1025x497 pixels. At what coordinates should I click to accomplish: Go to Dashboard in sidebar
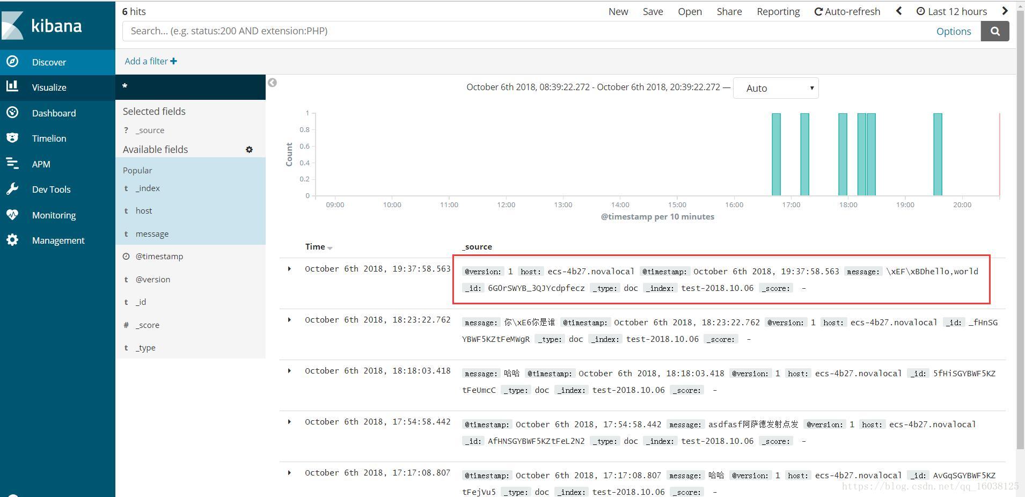tap(57, 113)
